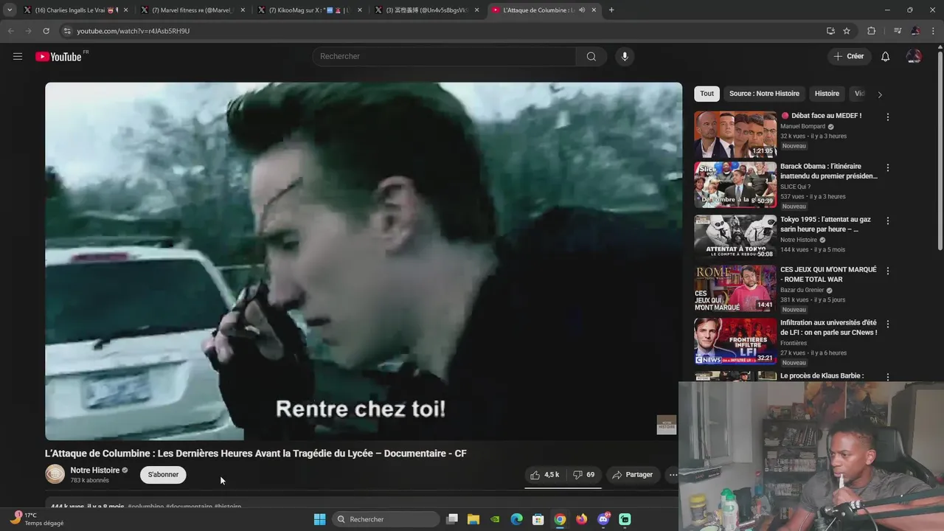Click the search magnifier button
This screenshot has height=531, width=944.
[591, 57]
